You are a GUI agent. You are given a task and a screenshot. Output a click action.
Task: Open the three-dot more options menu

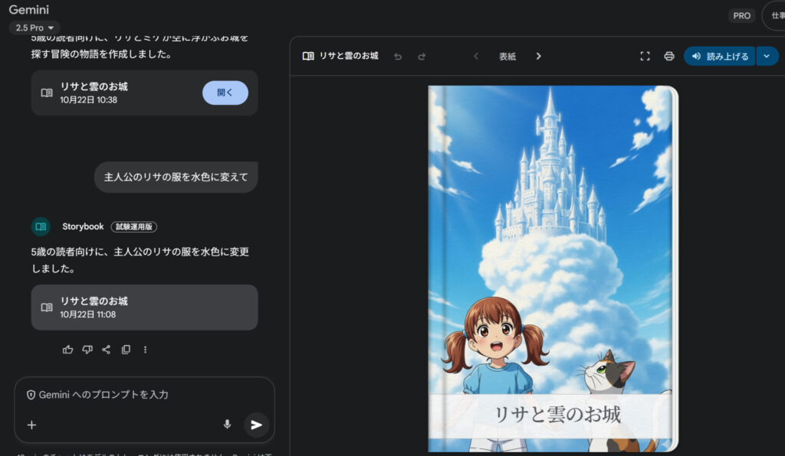point(145,350)
